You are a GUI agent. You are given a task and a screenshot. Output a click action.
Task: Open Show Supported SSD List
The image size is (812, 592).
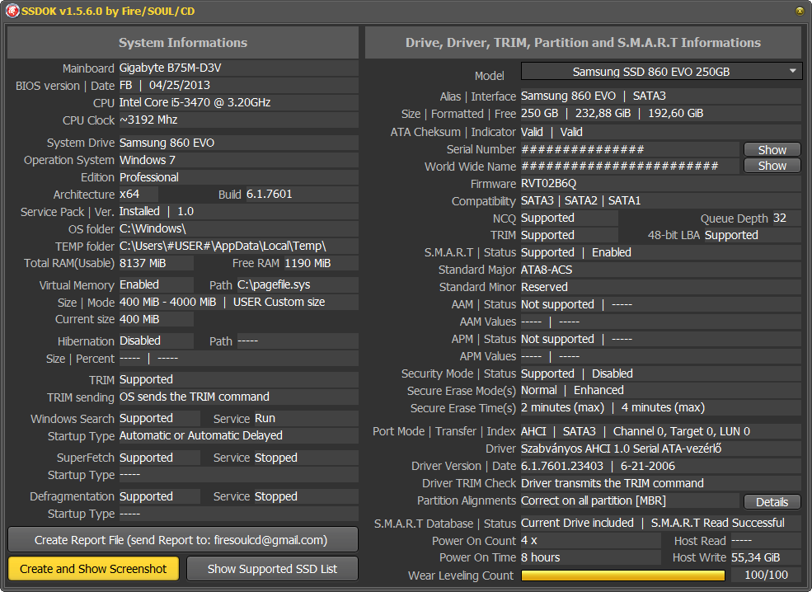[x=272, y=569]
